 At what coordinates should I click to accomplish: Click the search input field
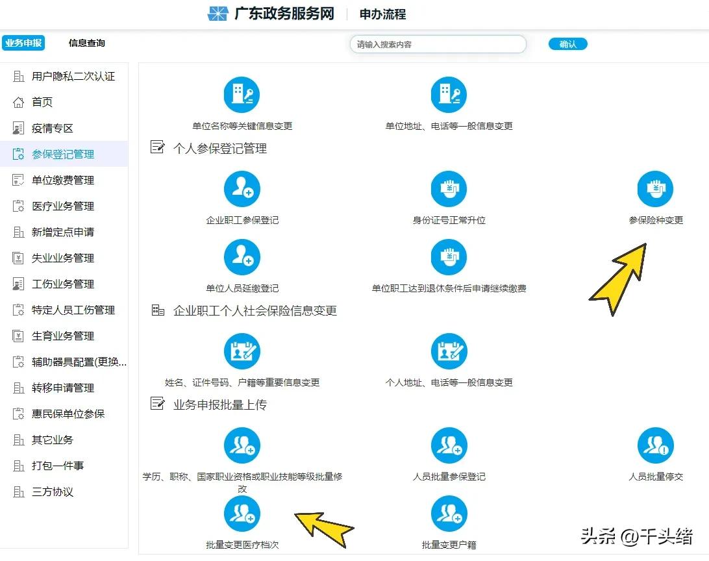click(x=438, y=44)
